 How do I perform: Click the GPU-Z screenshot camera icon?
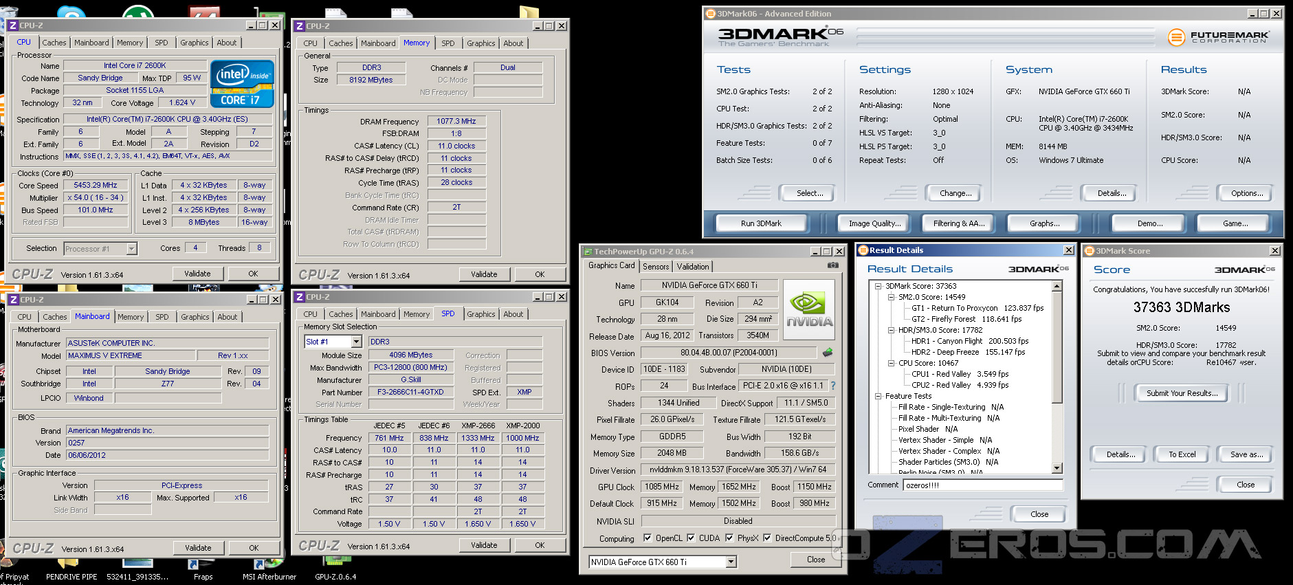[x=832, y=265]
